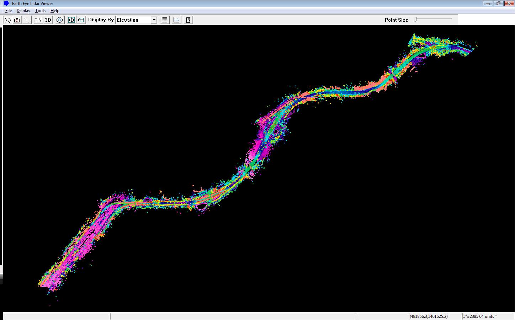Image resolution: width=515 pixels, height=320 pixels.
Task: Click the camera snapshot icon
Action: tap(17, 20)
